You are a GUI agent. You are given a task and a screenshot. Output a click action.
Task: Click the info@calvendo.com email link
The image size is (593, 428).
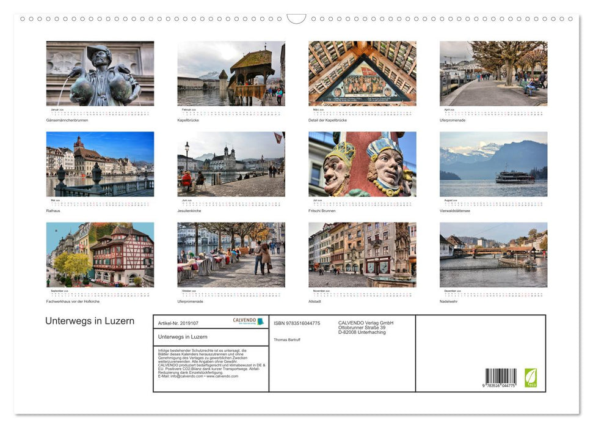pos(185,377)
